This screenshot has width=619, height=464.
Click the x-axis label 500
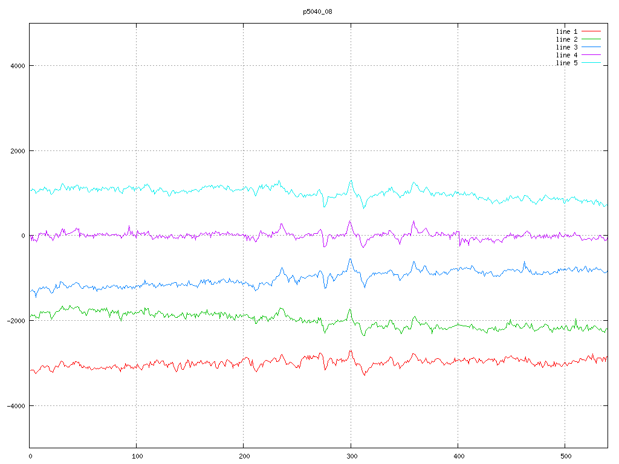click(x=566, y=456)
